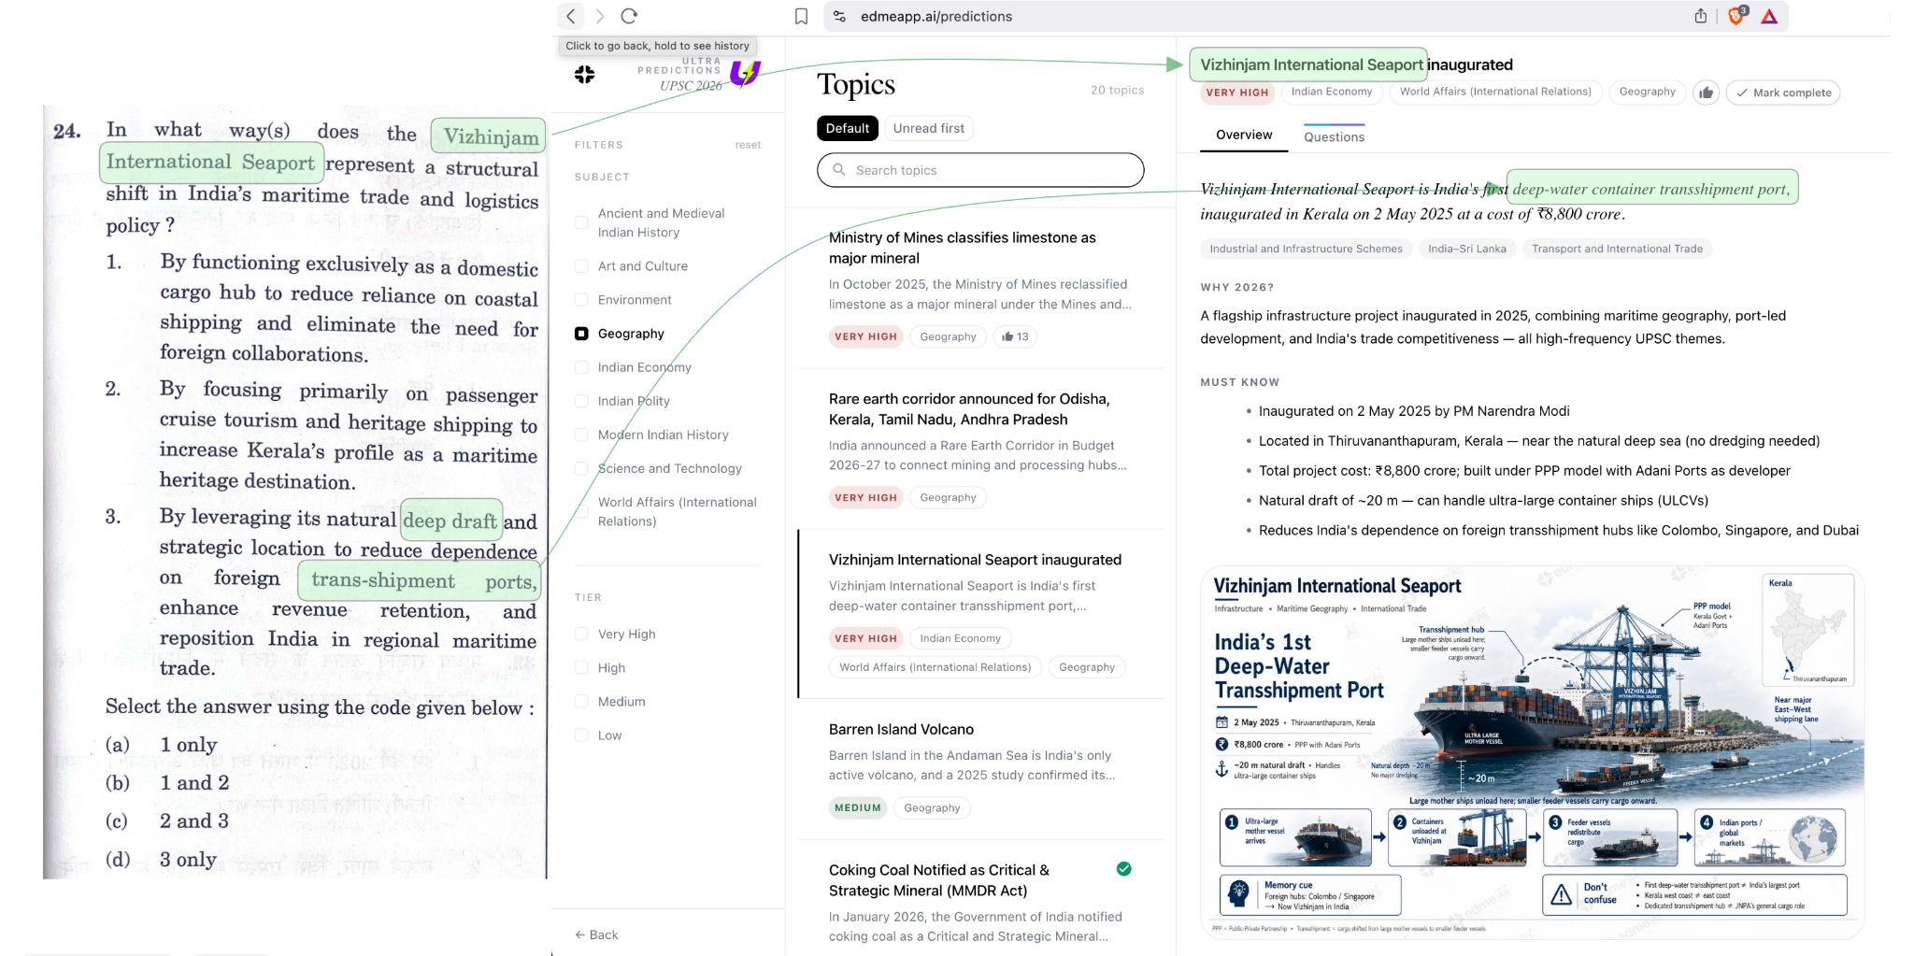The width and height of the screenshot is (1914, 956).
Task: Click the bookmark icon beside the address bar
Action: pos(801,17)
